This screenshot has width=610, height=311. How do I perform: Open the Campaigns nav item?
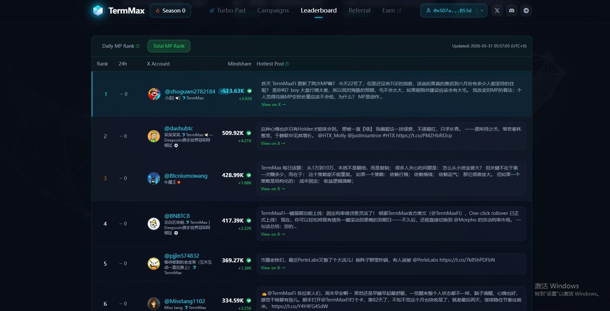(273, 10)
